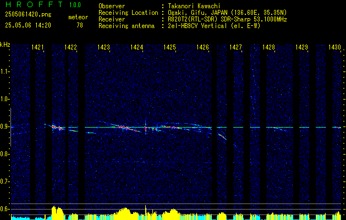Click the HROFFT title text
The image size is (346, 220).
(x=35, y=4)
